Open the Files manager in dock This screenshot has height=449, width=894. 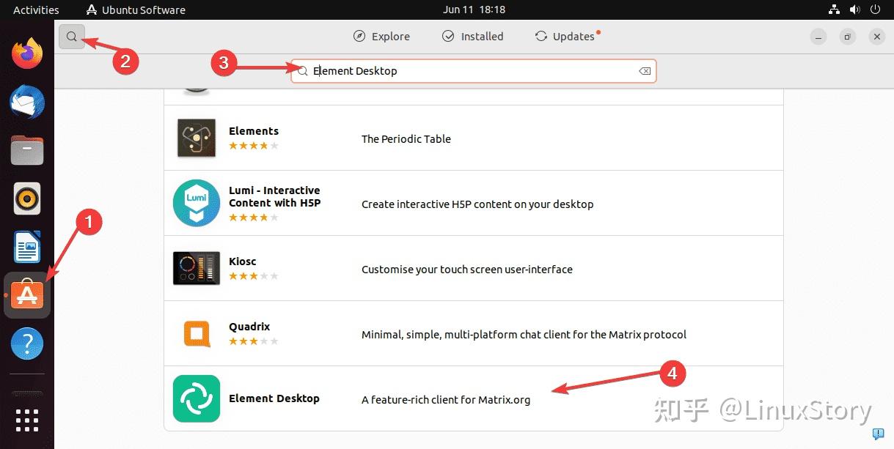tap(27, 150)
